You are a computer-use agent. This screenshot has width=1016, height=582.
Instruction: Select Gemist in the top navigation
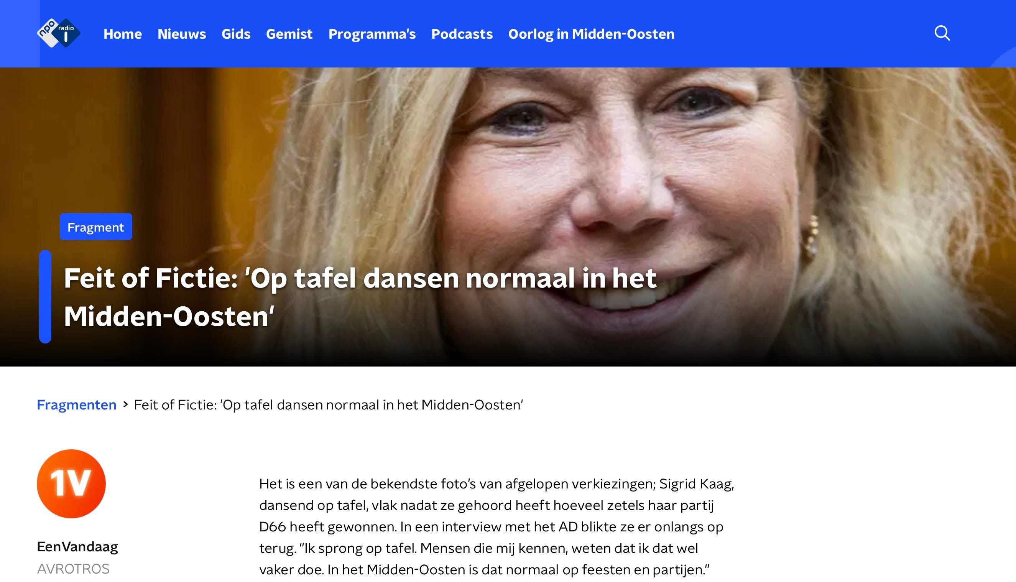click(289, 34)
